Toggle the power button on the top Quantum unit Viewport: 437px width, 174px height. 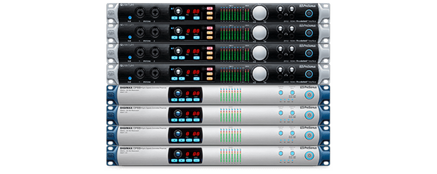click(309, 13)
